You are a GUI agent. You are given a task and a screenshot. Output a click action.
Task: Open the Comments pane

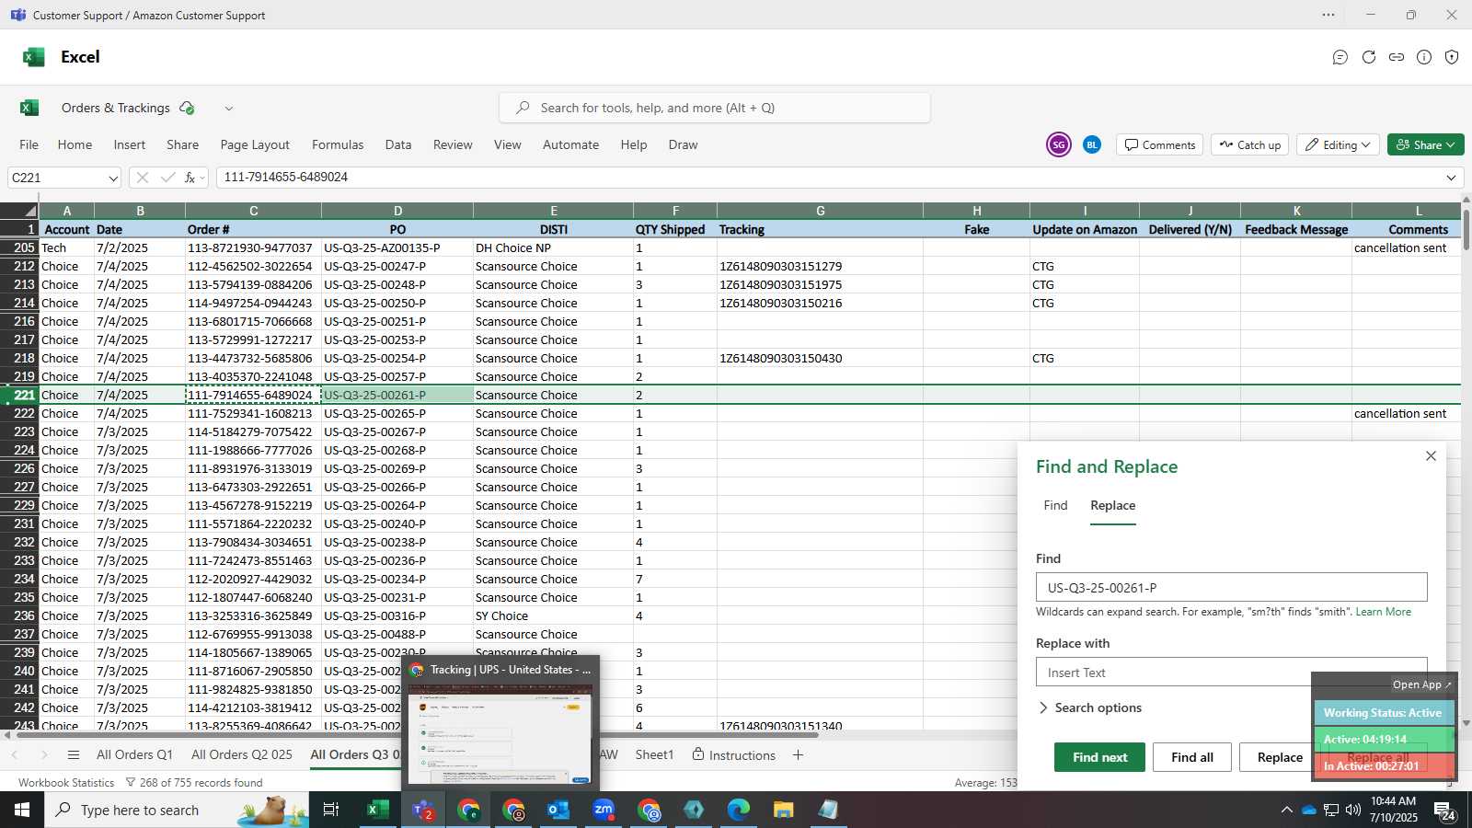pos(1159,144)
